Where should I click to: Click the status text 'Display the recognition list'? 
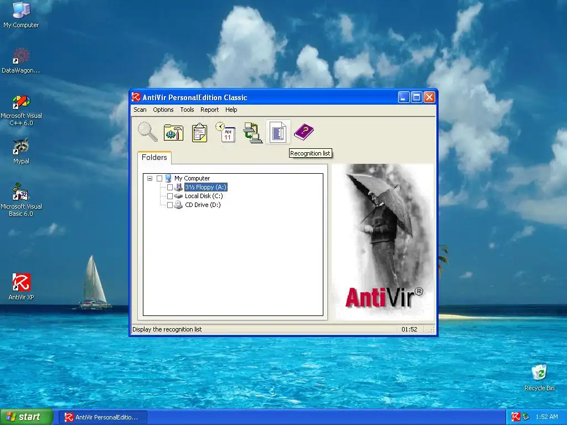167,329
